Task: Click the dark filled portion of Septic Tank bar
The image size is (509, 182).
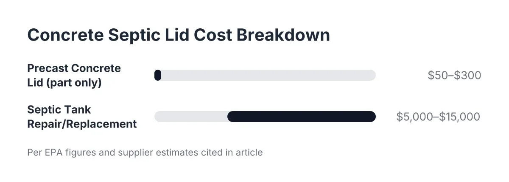Action: coord(302,117)
